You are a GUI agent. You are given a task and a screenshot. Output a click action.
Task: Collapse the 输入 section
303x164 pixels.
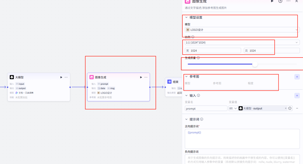[x=187, y=95]
